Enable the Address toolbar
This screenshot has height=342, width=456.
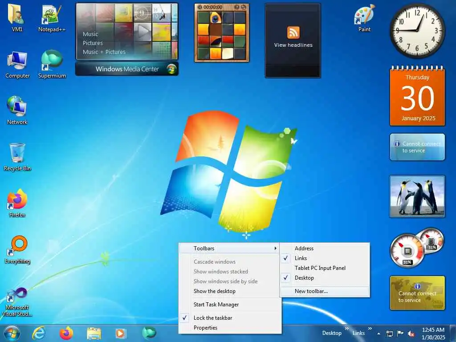(x=325, y=248)
